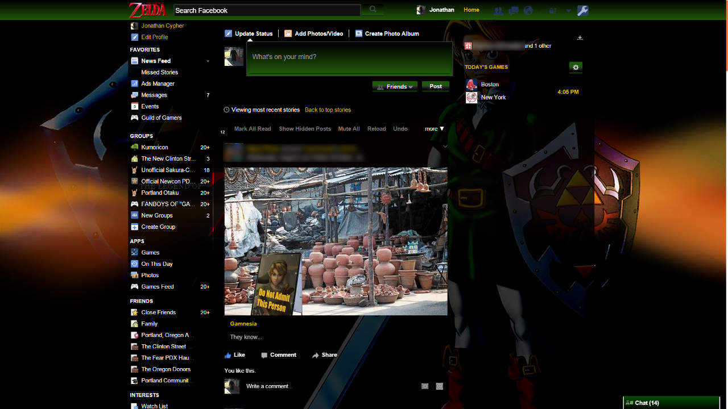Click the search magnifier icon
This screenshot has height=409, width=728.
pos(373,10)
